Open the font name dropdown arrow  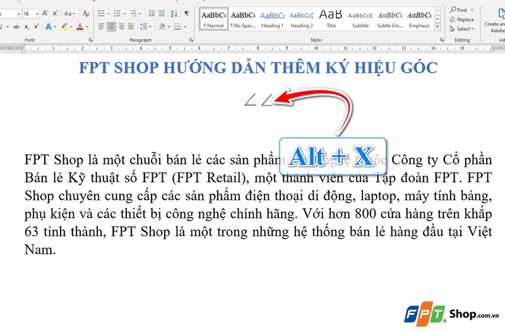point(19,14)
